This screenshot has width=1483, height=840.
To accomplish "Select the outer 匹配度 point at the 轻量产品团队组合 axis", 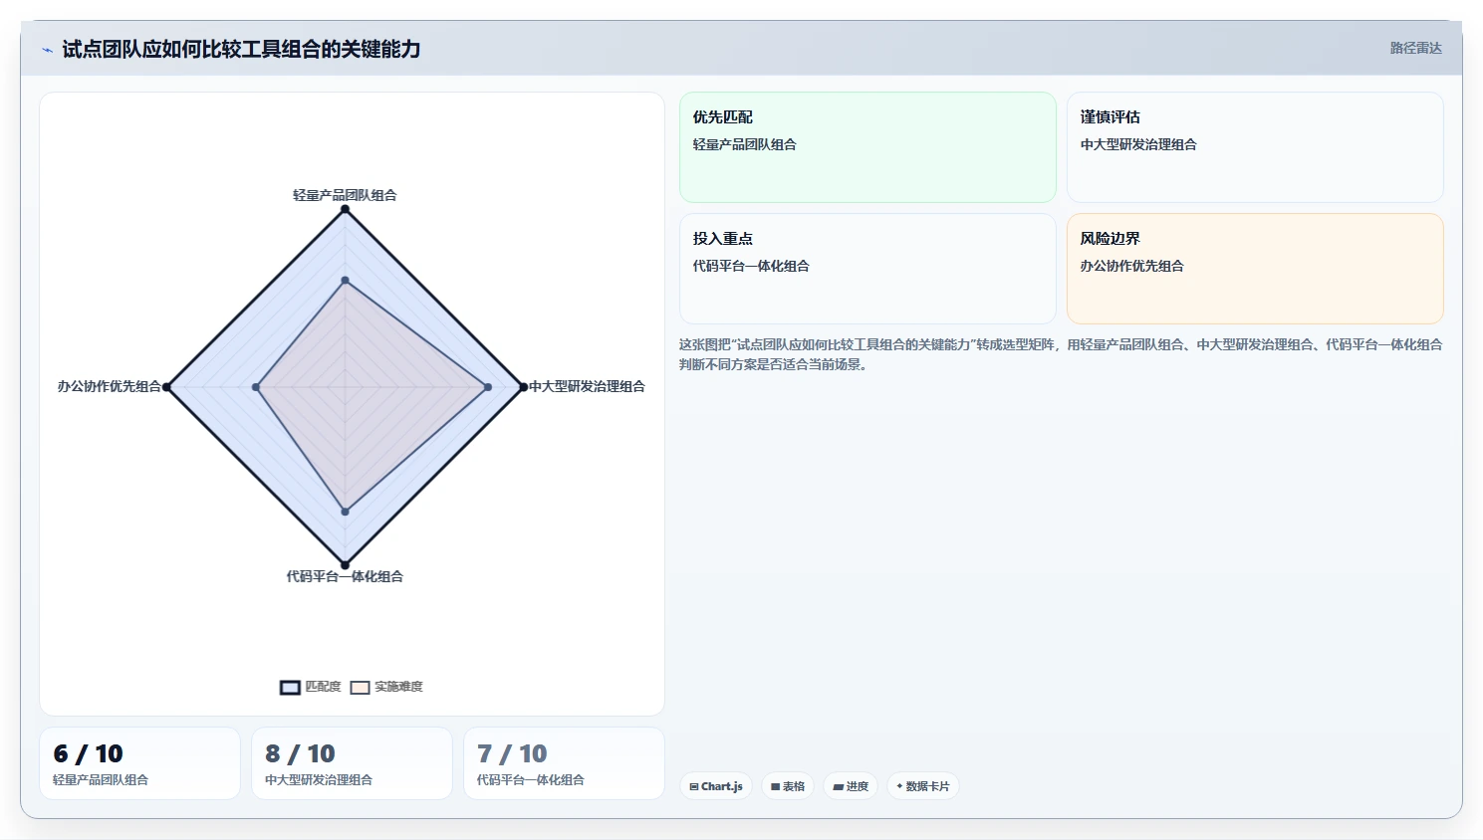I will point(345,209).
